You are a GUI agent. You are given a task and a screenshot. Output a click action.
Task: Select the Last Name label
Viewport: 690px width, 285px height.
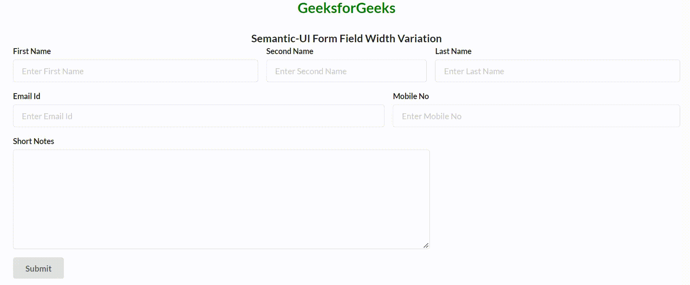click(453, 51)
